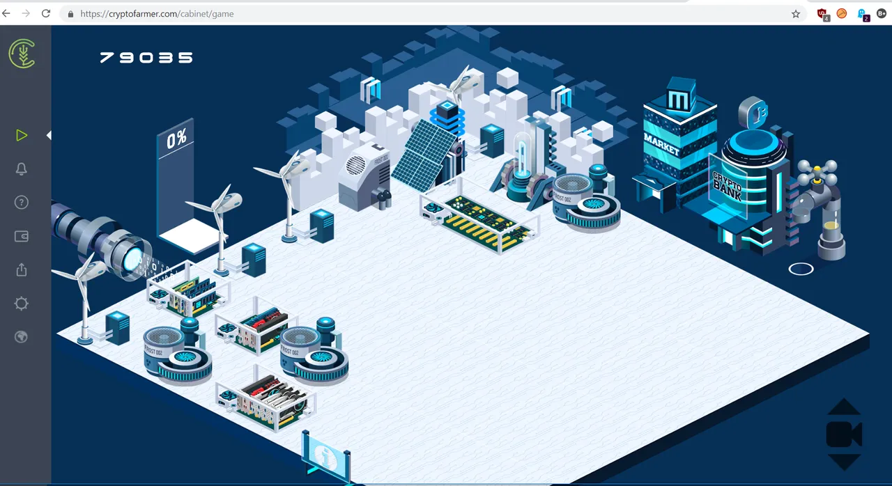Screen dimensions: 892x486
Task: Open the settings gear icon in sidebar
Action: point(22,304)
